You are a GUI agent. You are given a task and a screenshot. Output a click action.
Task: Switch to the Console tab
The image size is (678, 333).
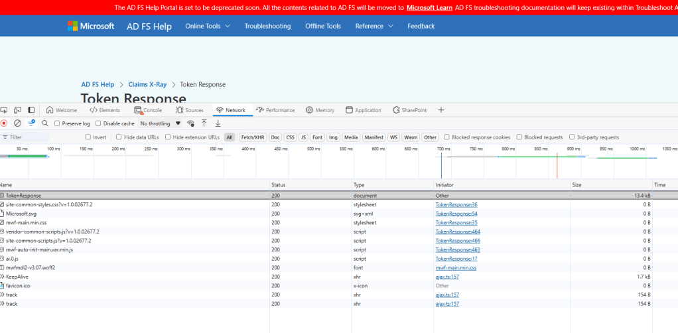tap(148, 110)
